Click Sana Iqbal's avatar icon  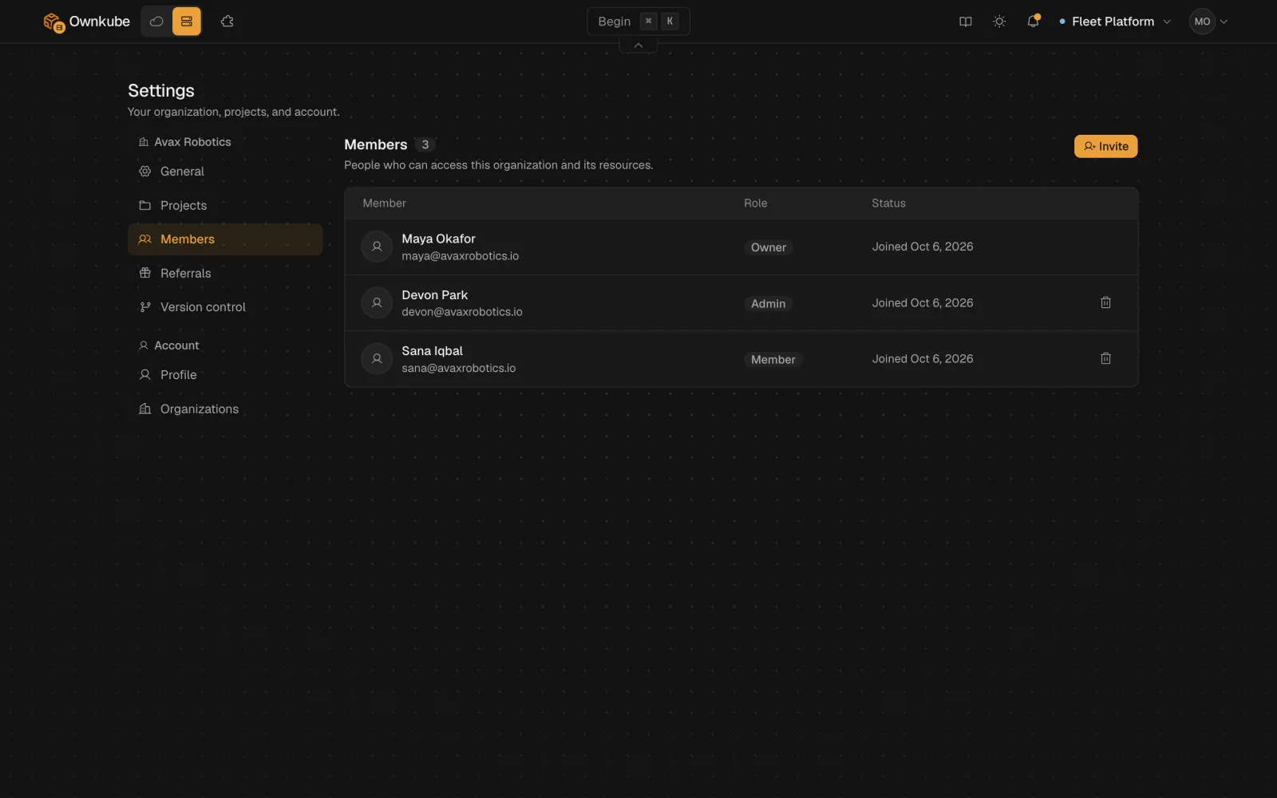click(x=377, y=358)
